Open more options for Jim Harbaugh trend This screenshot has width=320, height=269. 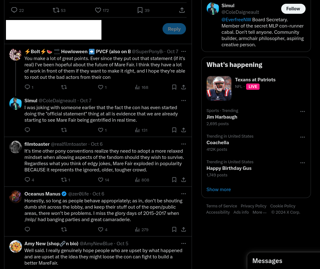302,112
